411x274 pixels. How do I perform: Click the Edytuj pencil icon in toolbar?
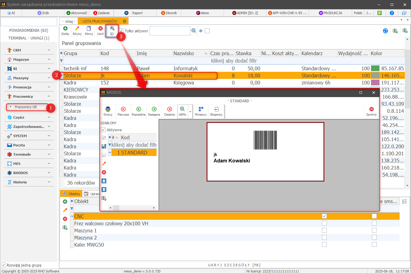point(77,31)
